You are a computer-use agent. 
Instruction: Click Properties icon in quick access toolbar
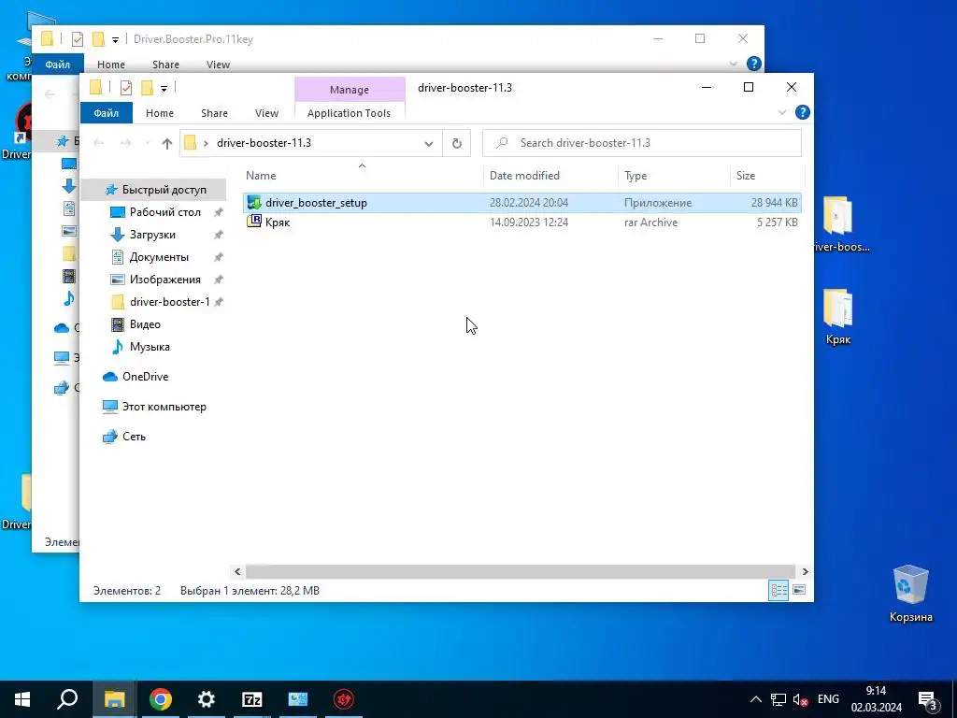click(x=126, y=88)
